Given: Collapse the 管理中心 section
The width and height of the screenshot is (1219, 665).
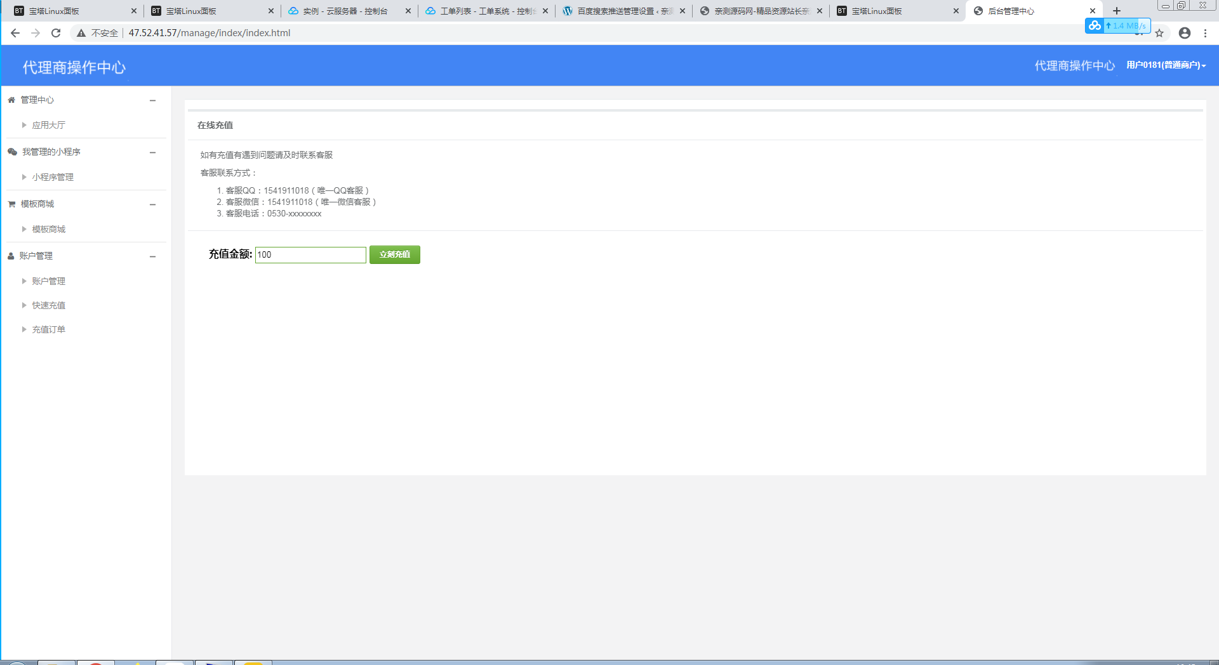Looking at the screenshot, I should (x=152, y=100).
